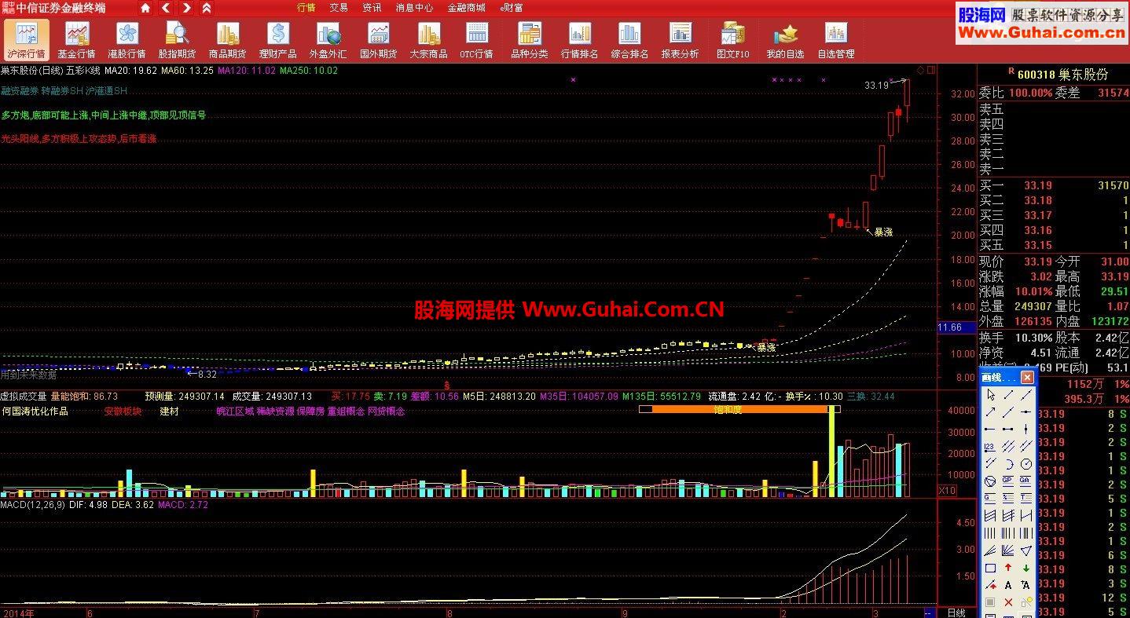Navigate forward with right arrow
1130x618 pixels.
click(186, 8)
